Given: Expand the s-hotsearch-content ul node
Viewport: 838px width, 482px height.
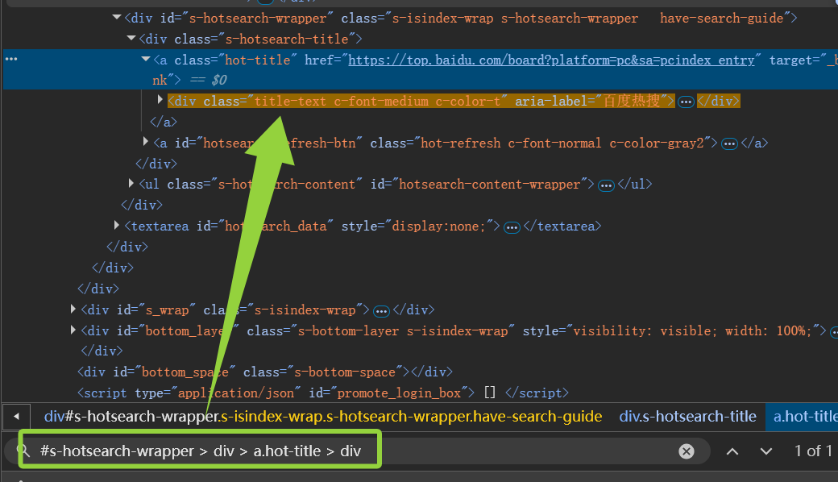Looking at the screenshot, I should point(131,183).
